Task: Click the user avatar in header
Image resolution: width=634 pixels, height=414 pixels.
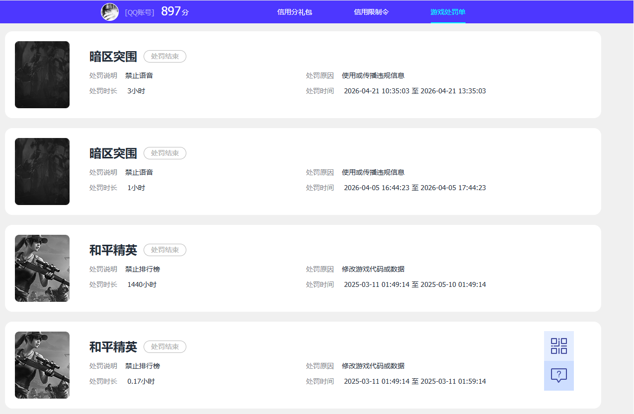Action: 110,12
